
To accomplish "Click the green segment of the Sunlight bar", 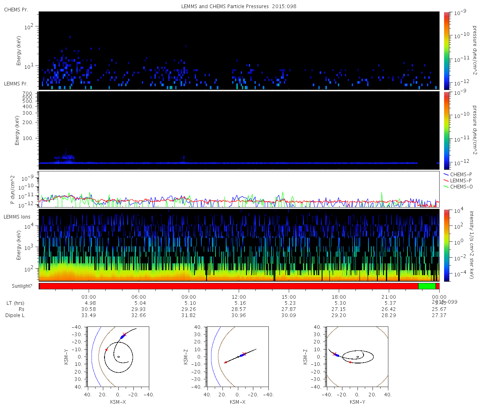I will coord(427,286).
